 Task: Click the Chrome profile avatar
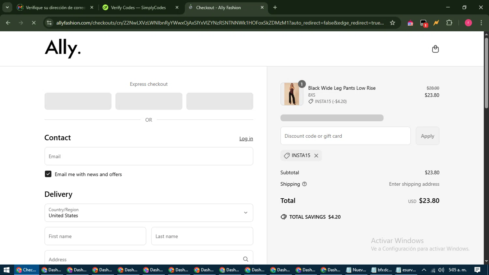pyautogui.click(x=468, y=23)
